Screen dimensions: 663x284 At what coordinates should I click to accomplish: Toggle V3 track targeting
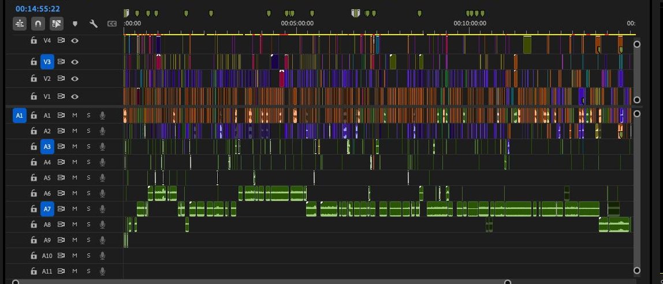pos(47,62)
